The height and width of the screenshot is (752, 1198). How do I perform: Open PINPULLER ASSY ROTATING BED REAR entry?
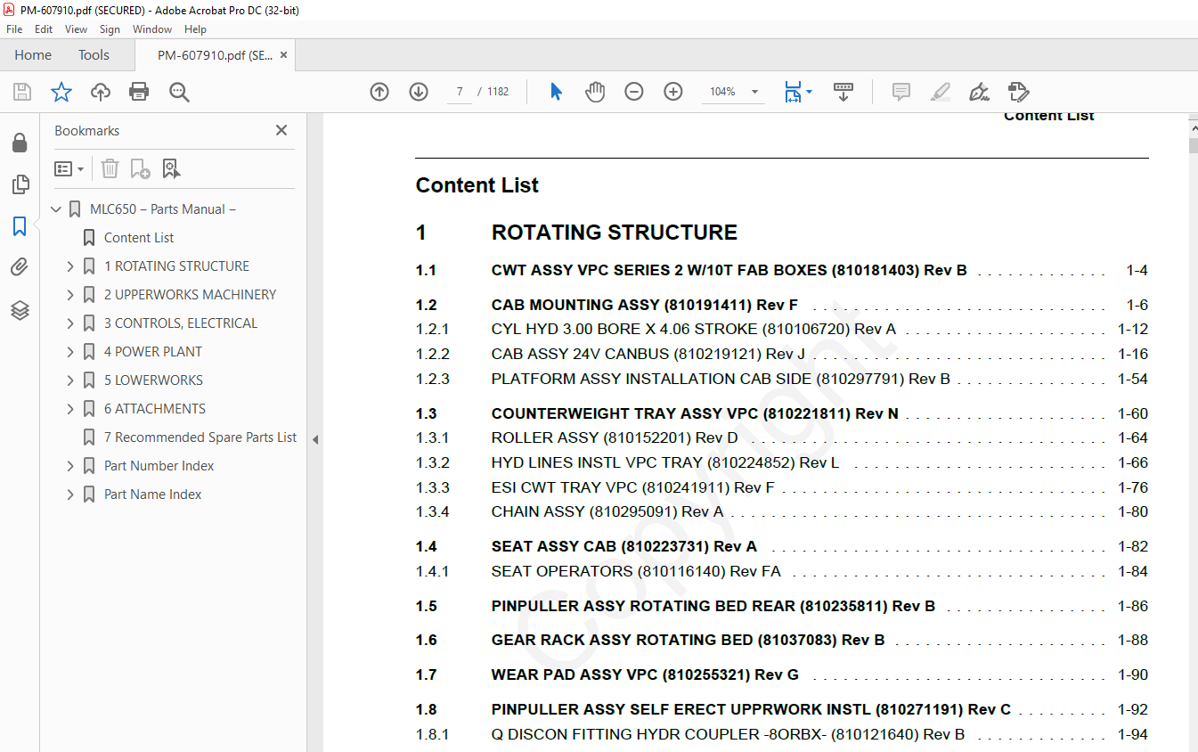click(x=713, y=606)
